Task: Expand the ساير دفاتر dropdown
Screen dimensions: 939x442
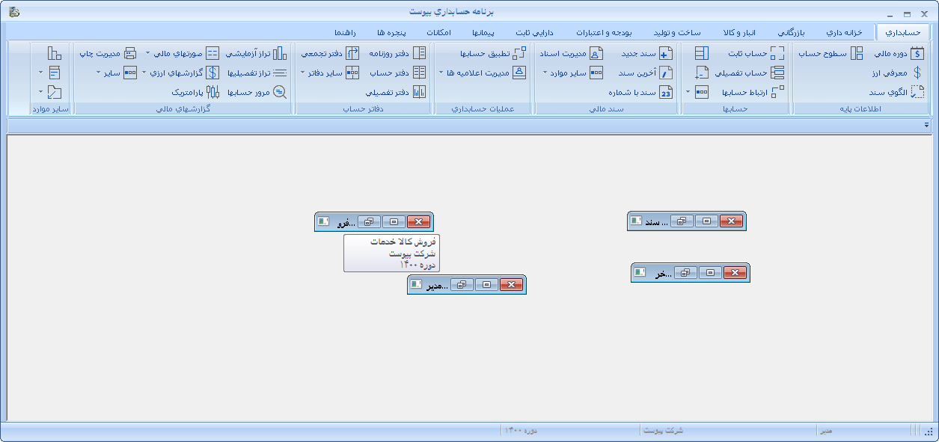Action: 303,73
